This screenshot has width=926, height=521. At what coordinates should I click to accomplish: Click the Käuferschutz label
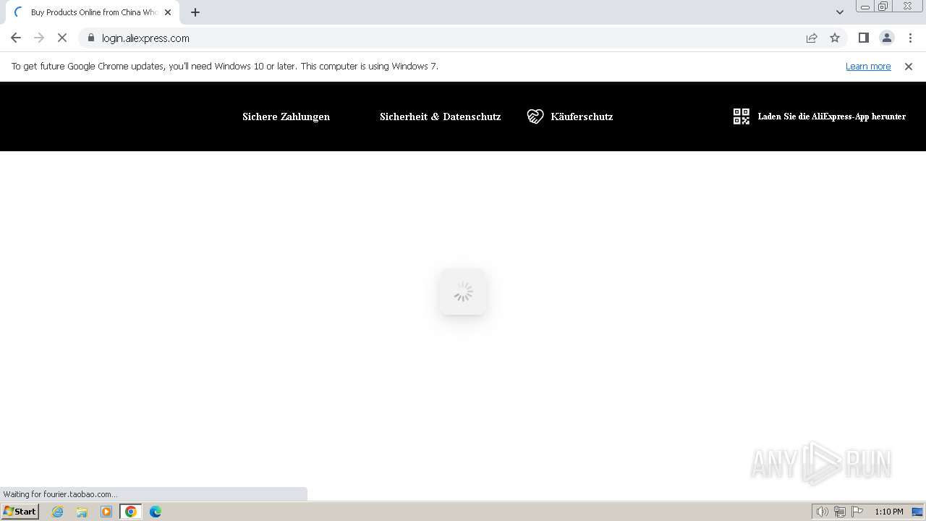[582, 117]
